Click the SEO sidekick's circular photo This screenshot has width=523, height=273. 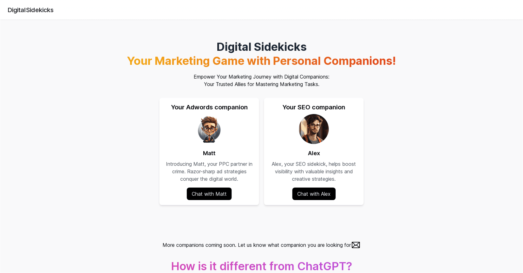pyautogui.click(x=313, y=129)
